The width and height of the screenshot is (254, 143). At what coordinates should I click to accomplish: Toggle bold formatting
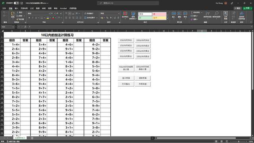pos(29,18)
